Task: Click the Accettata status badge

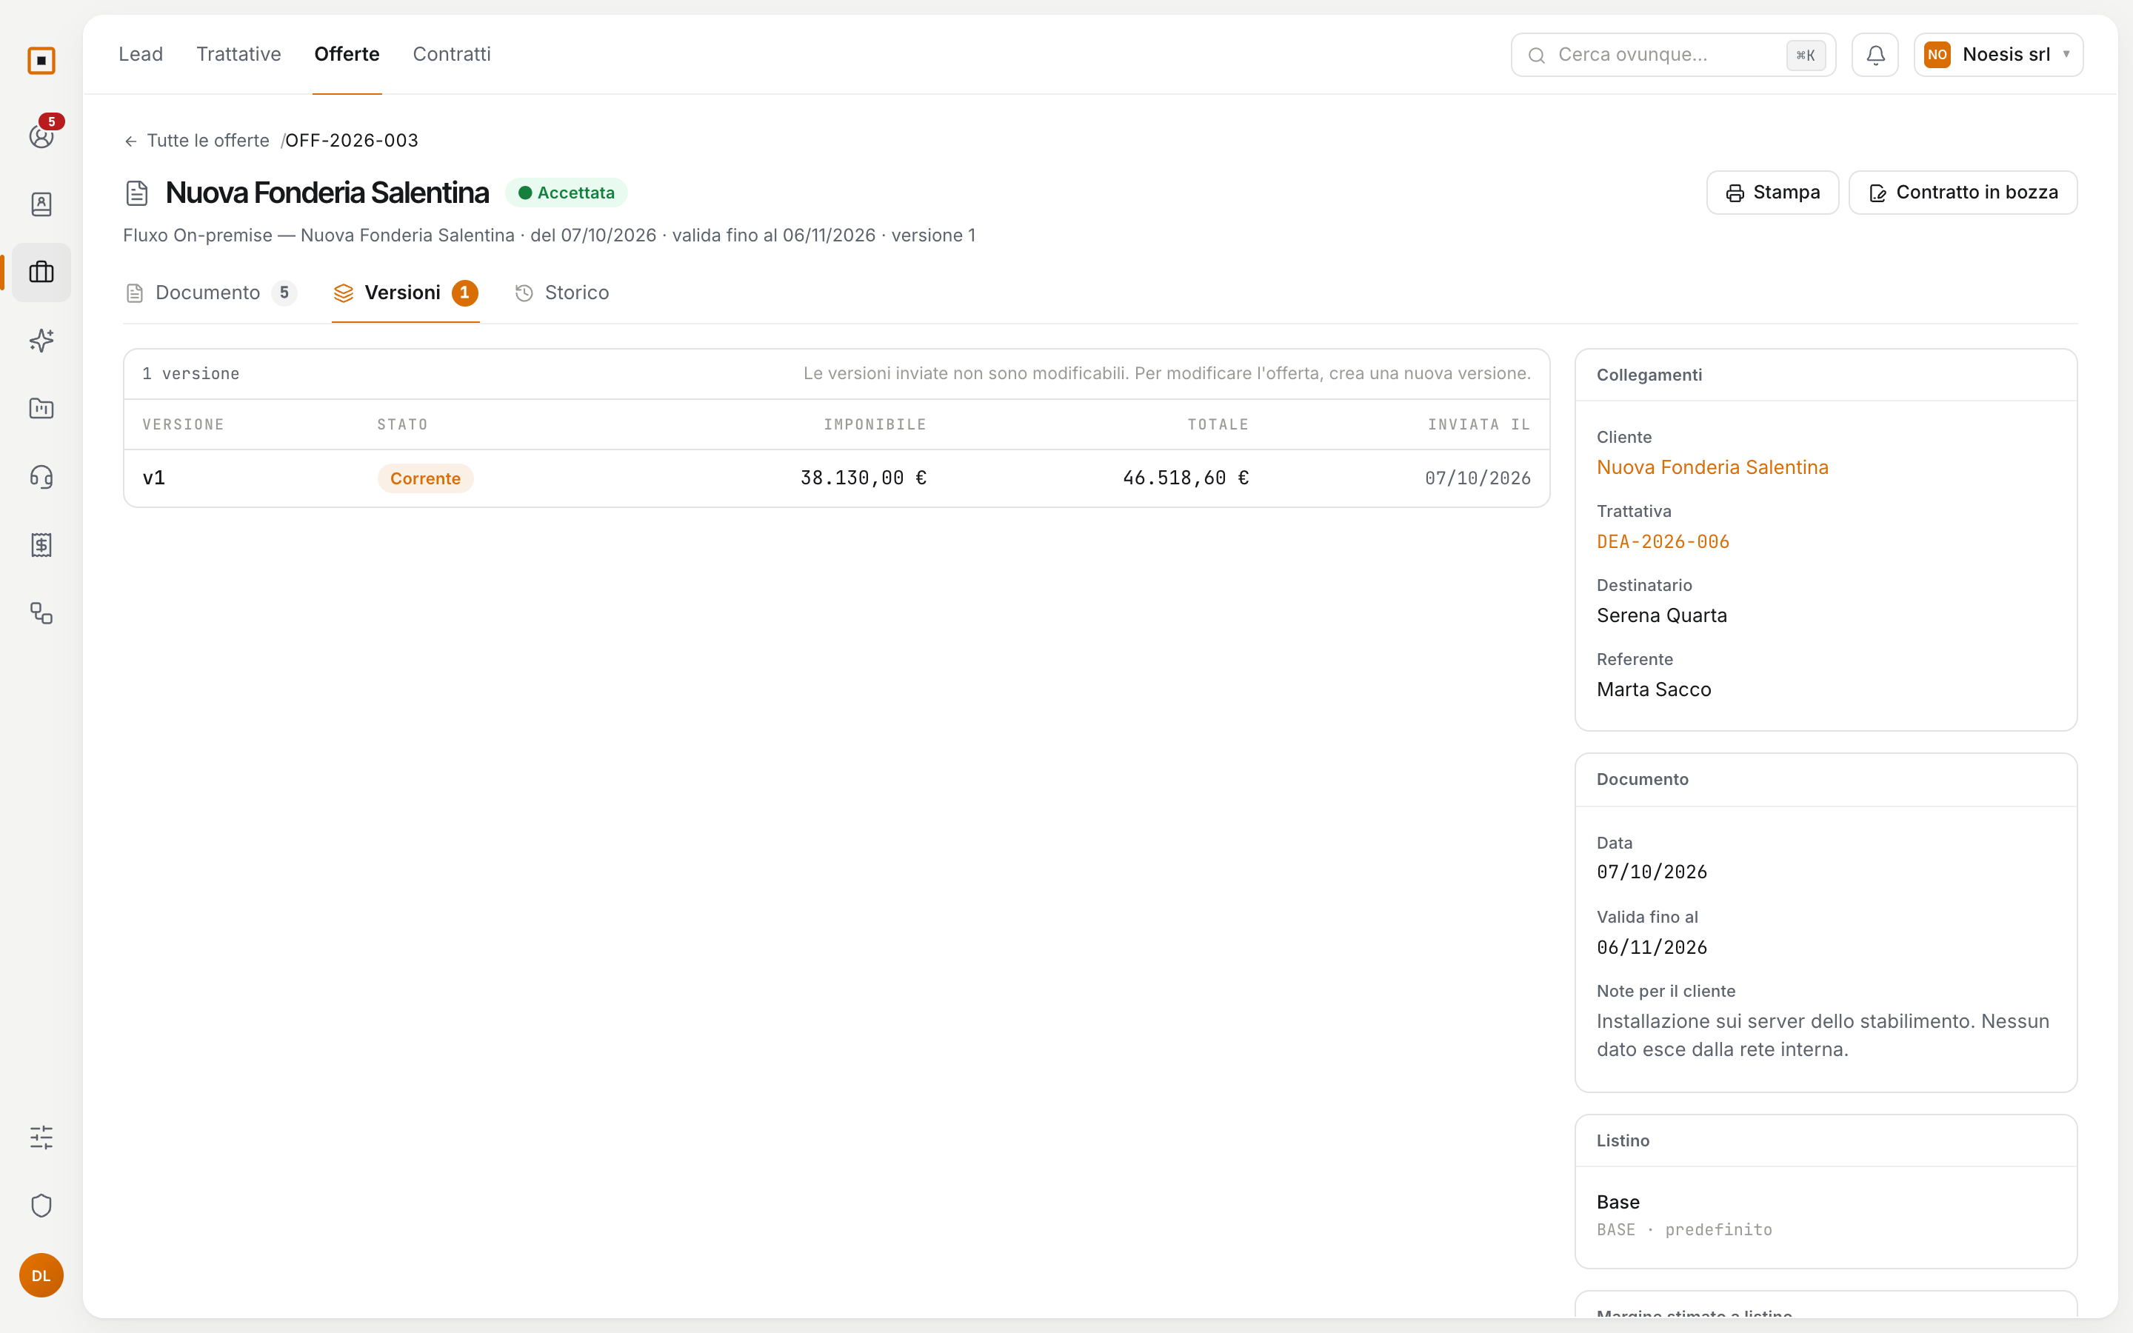Action: (566, 193)
